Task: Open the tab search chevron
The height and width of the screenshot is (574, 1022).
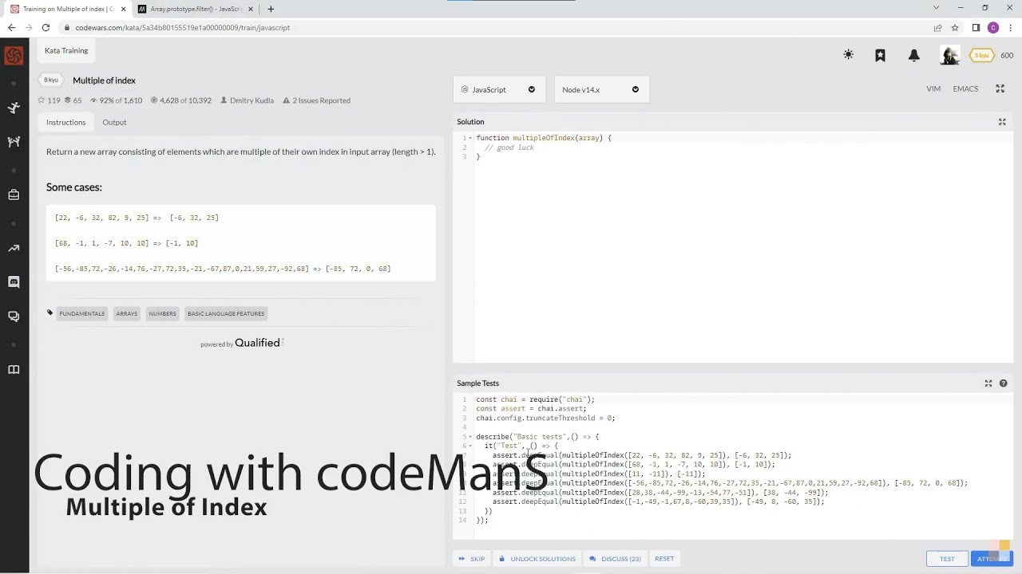Action: [936, 8]
